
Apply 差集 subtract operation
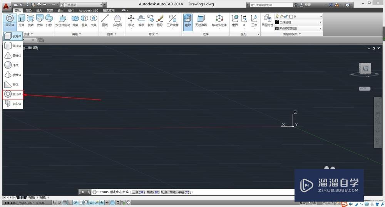[x=84, y=21]
